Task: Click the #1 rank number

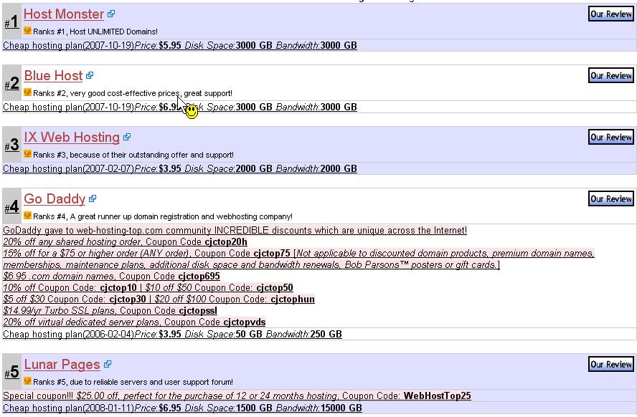Action: click(11, 22)
